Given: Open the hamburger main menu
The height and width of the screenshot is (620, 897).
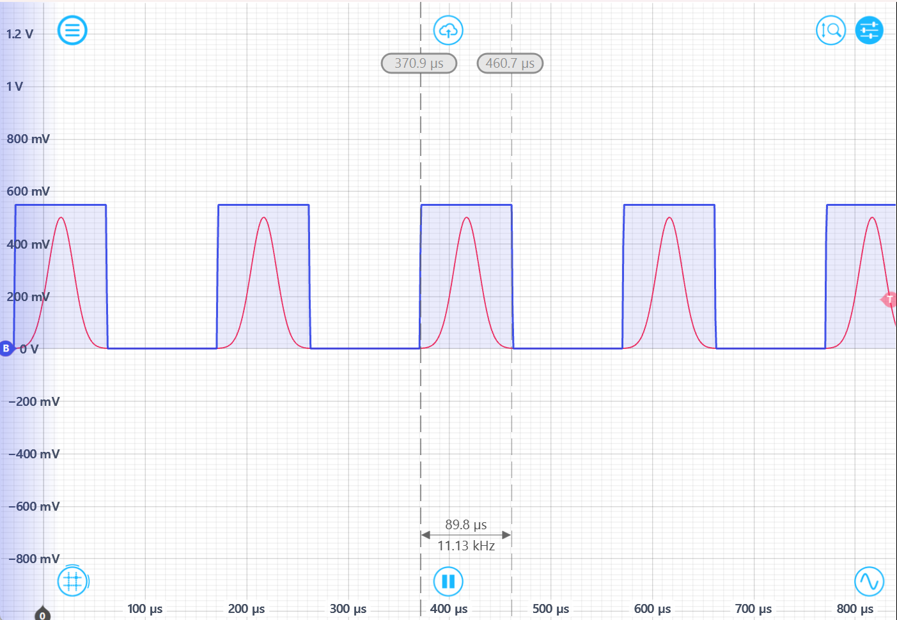Looking at the screenshot, I should (72, 30).
